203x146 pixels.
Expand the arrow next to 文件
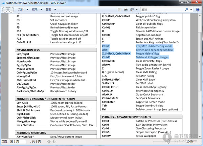[x=27, y=9]
